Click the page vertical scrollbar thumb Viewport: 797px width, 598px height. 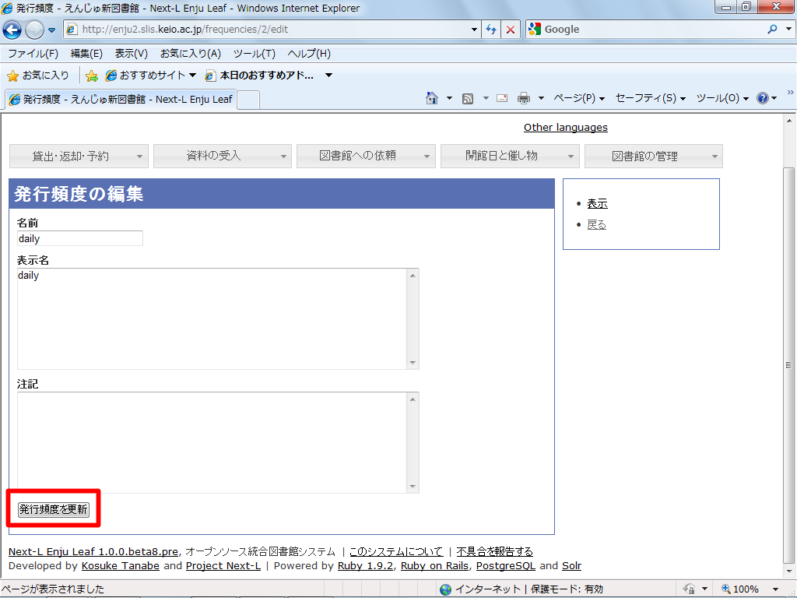point(788,364)
